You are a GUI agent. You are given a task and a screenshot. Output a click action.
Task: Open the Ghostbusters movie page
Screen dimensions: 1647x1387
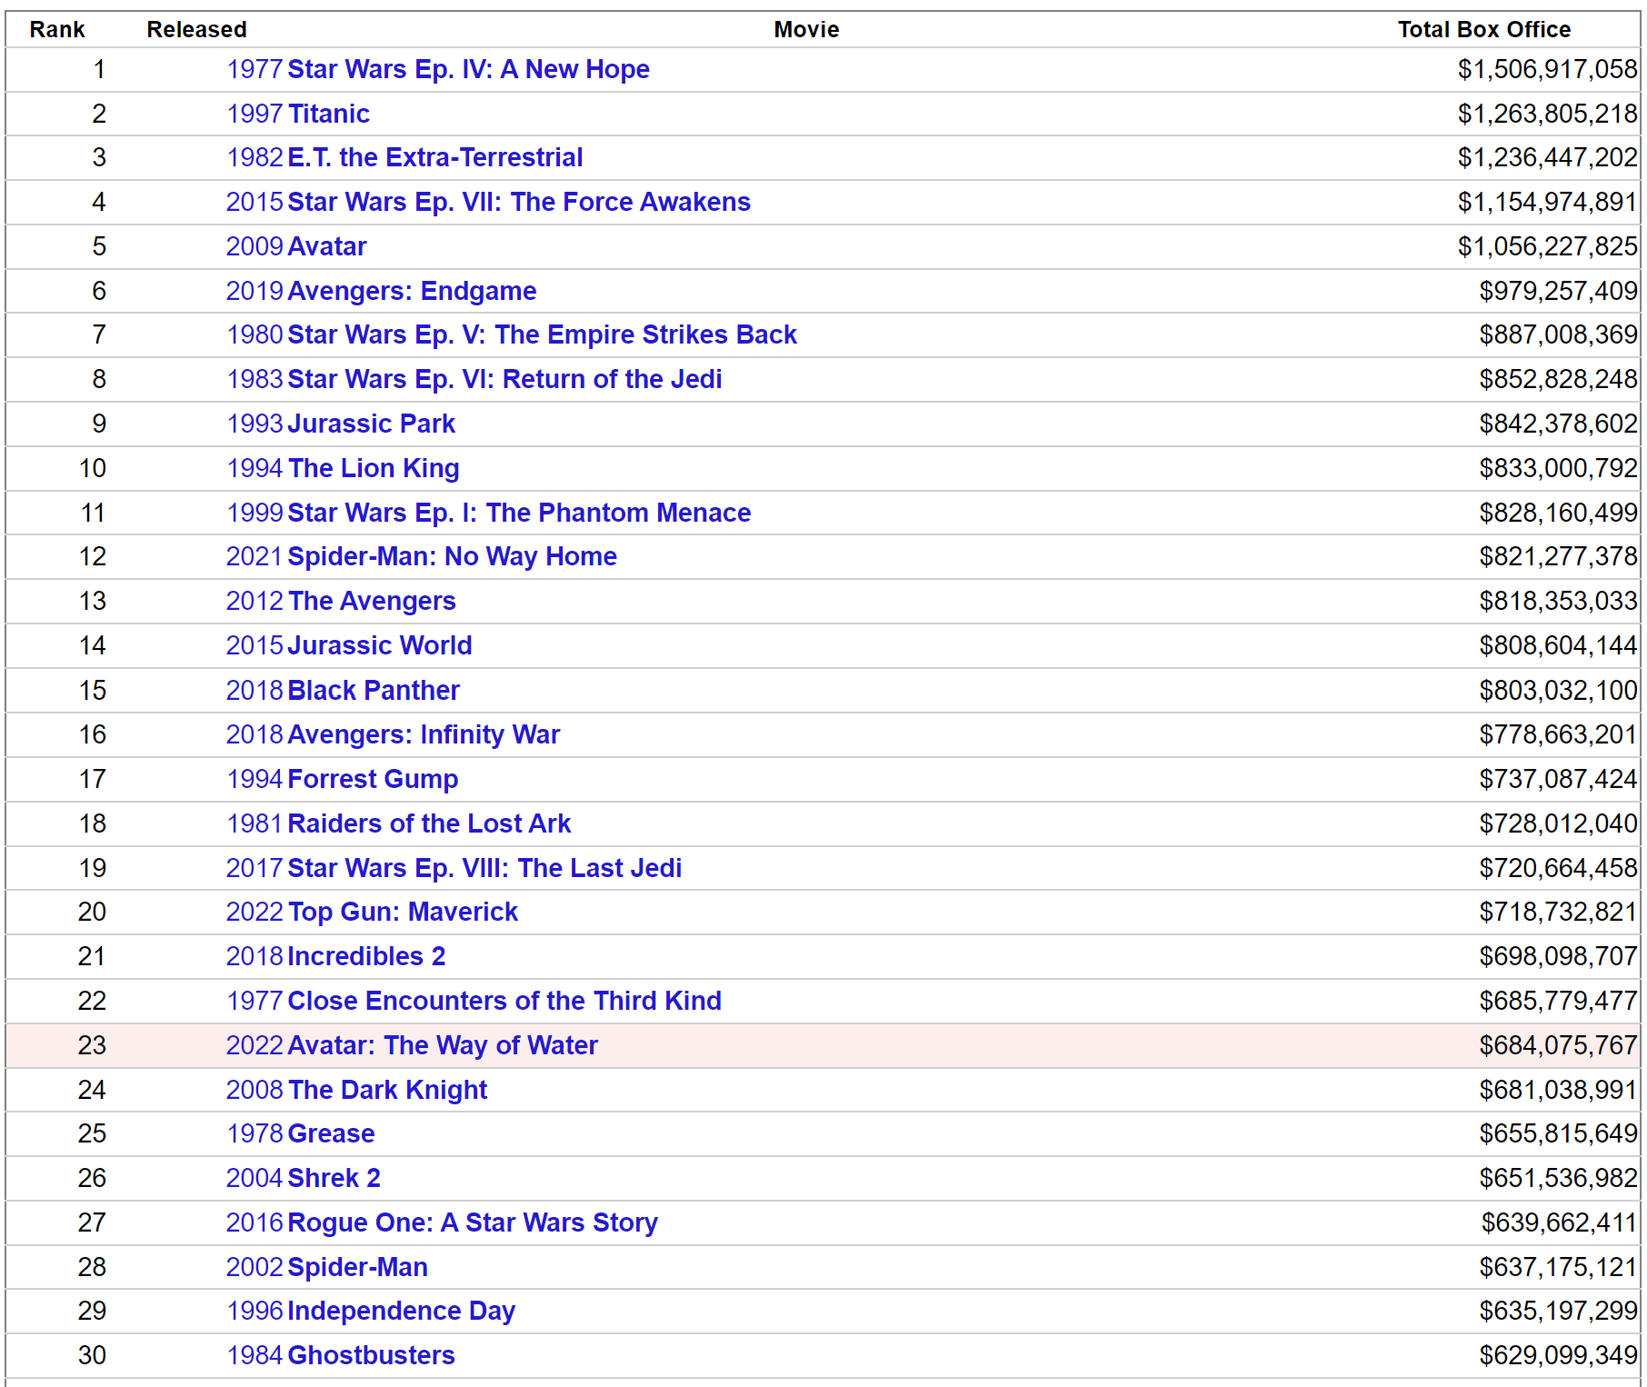[x=370, y=1355]
